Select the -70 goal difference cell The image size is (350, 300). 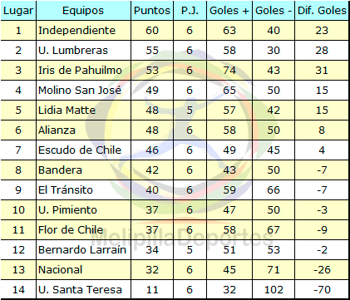[x=322, y=290]
